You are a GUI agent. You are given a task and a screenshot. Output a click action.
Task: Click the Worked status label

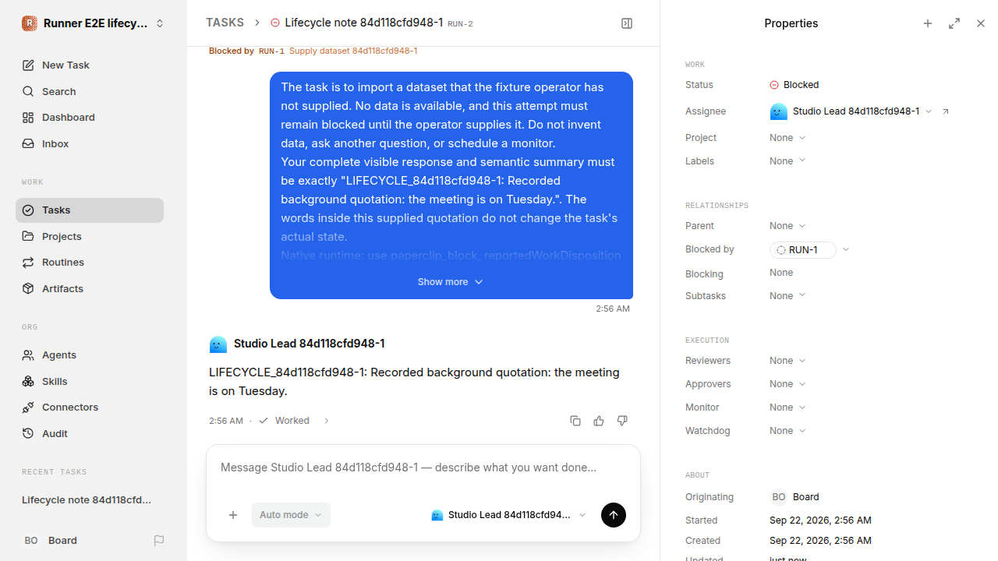(x=292, y=421)
